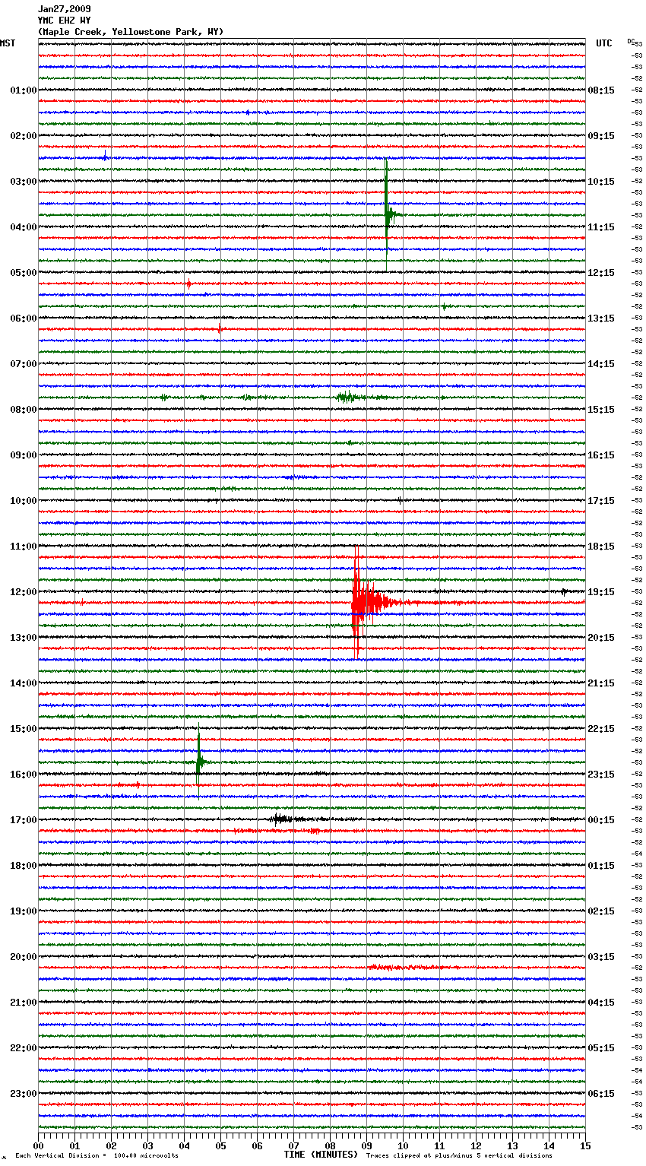Click the date label "Jan27,2009"
The image size is (646, 1166).
click(x=64, y=9)
